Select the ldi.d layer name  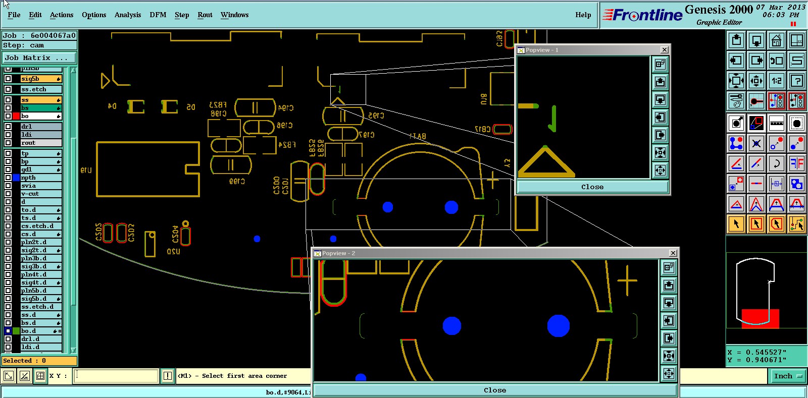click(41, 347)
